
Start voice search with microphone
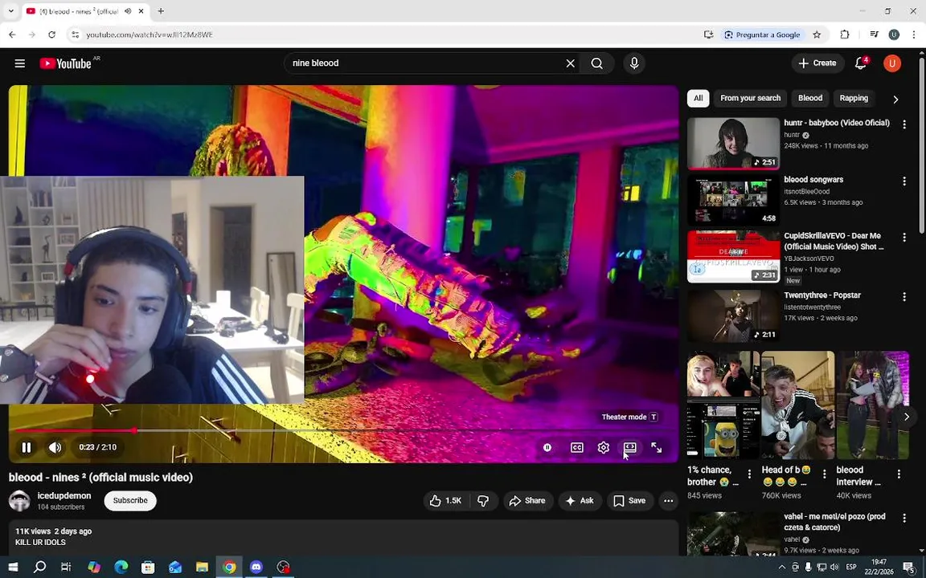coord(633,63)
